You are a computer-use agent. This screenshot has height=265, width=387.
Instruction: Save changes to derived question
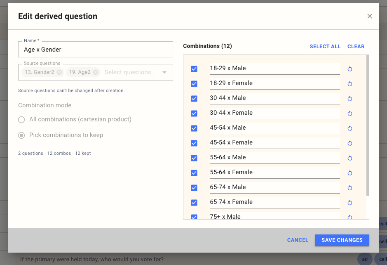click(342, 240)
